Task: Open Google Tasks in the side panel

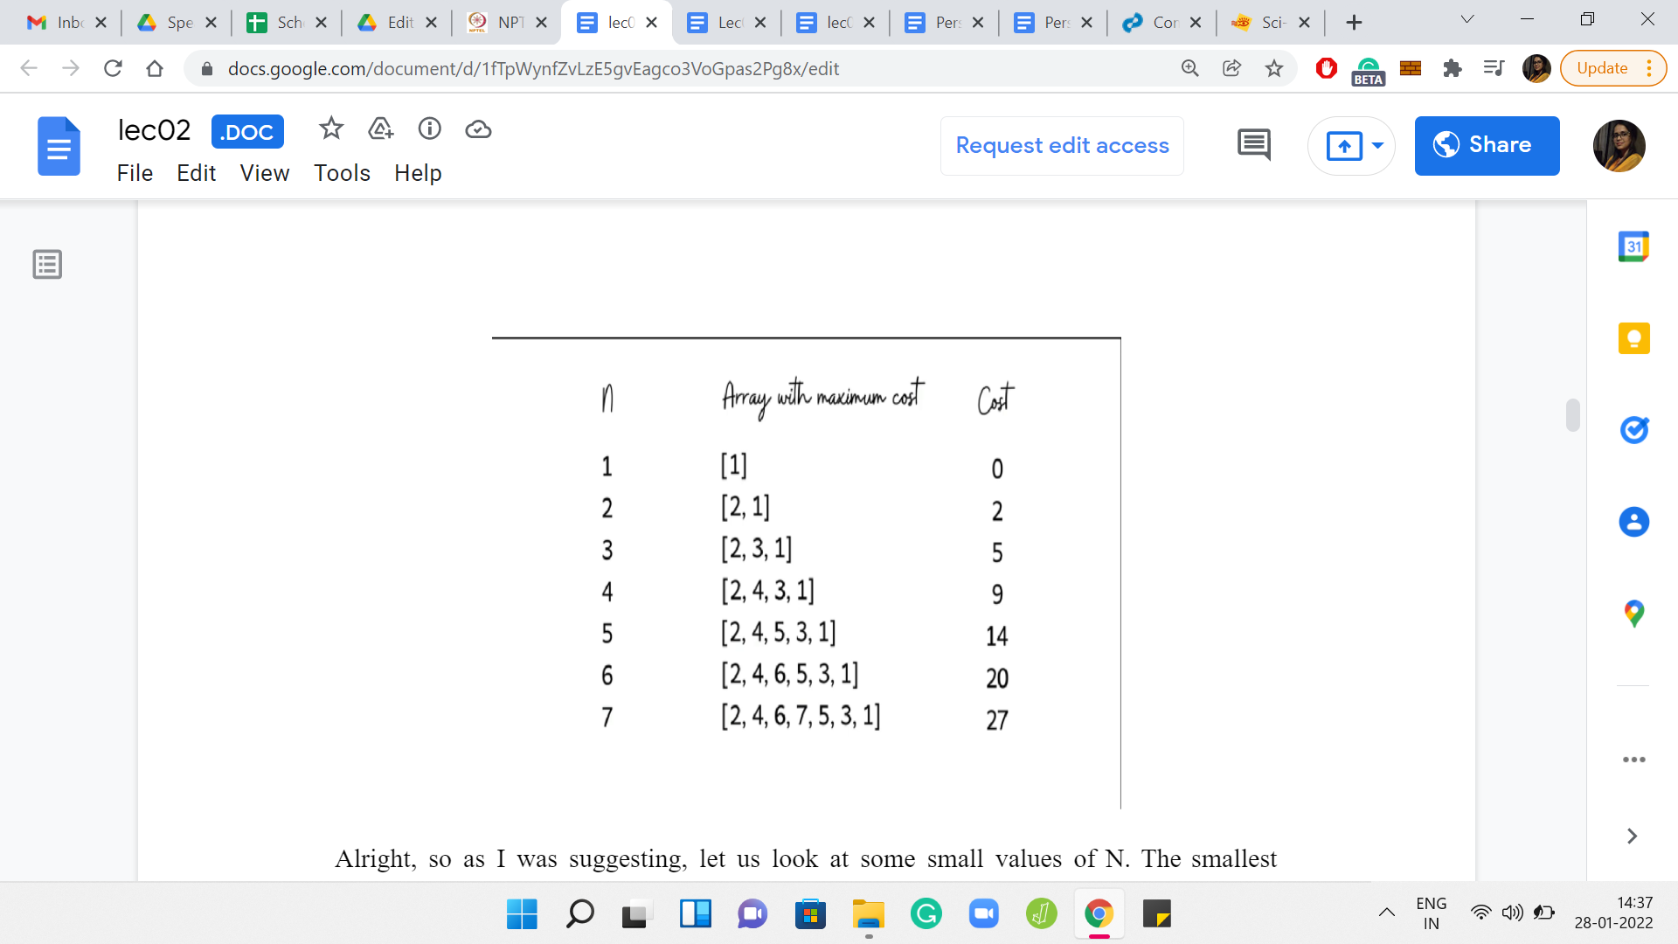Action: click(1633, 429)
